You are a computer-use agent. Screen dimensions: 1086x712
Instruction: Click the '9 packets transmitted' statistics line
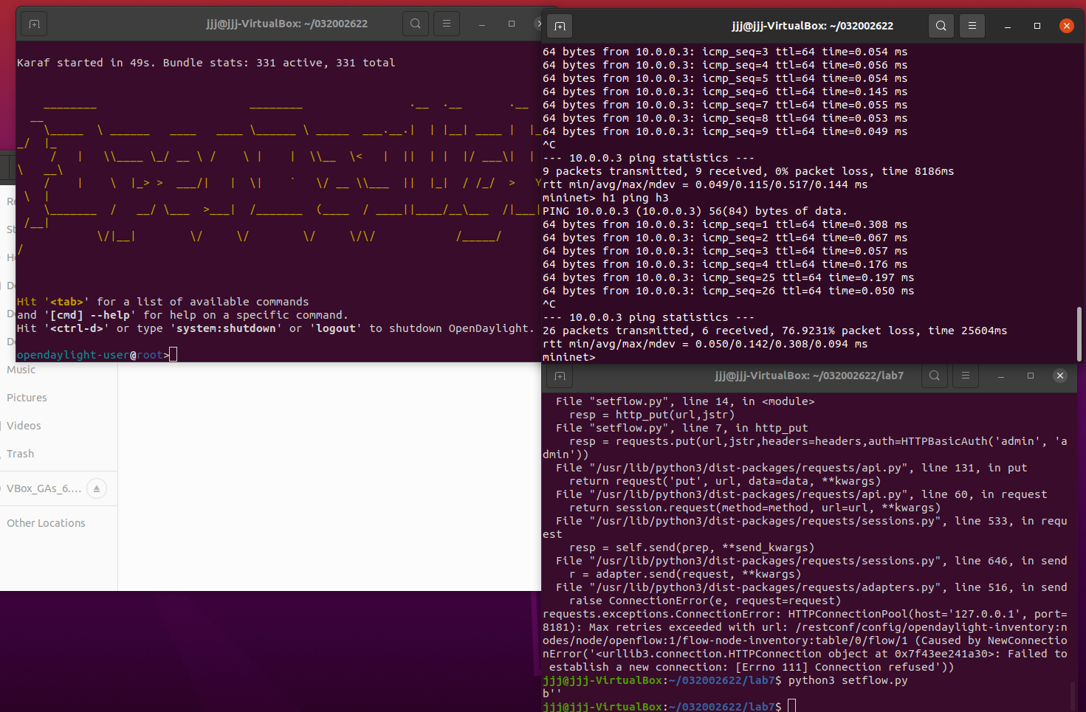(x=749, y=171)
